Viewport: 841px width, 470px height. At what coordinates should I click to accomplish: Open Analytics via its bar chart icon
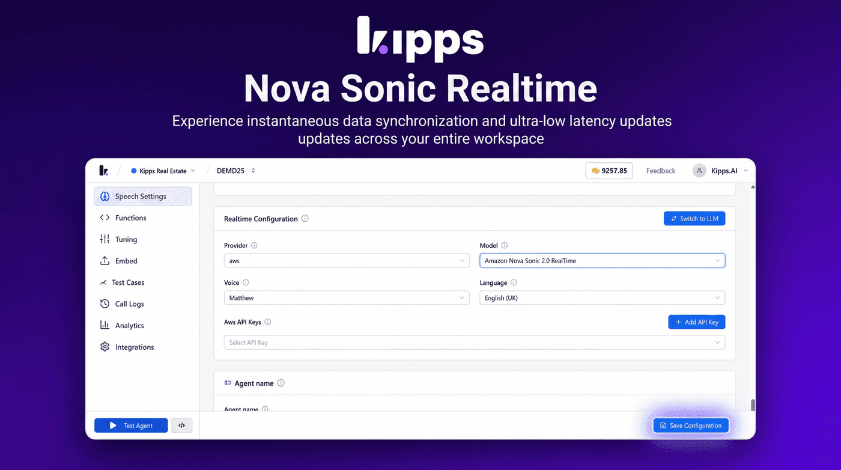pyautogui.click(x=105, y=325)
